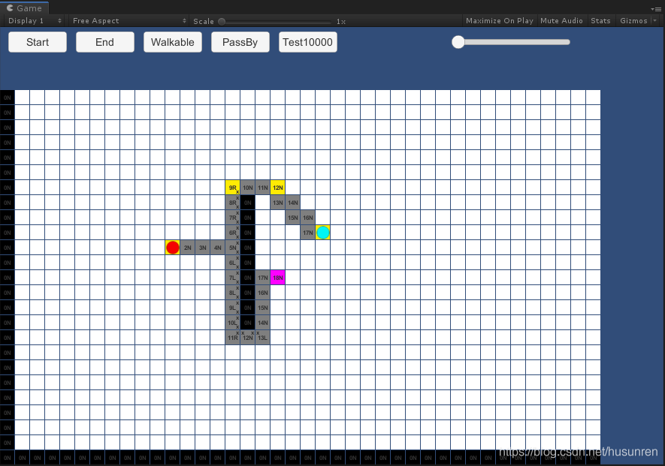
Task: Click the PassBy button
Action: click(240, 42)
